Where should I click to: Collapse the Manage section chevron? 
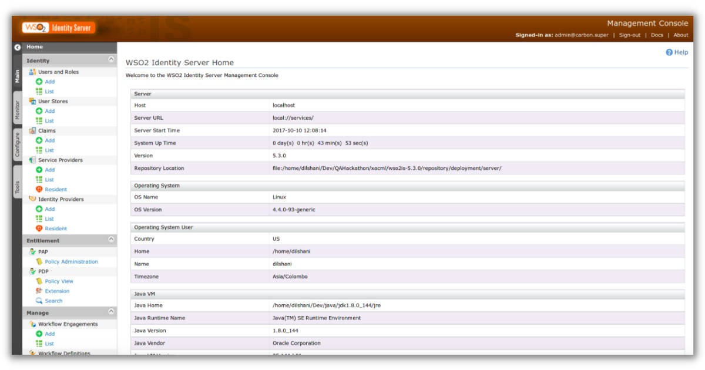click(111, 312)
